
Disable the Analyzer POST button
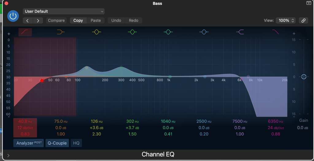pyautogui.click(x=29, y=143)
